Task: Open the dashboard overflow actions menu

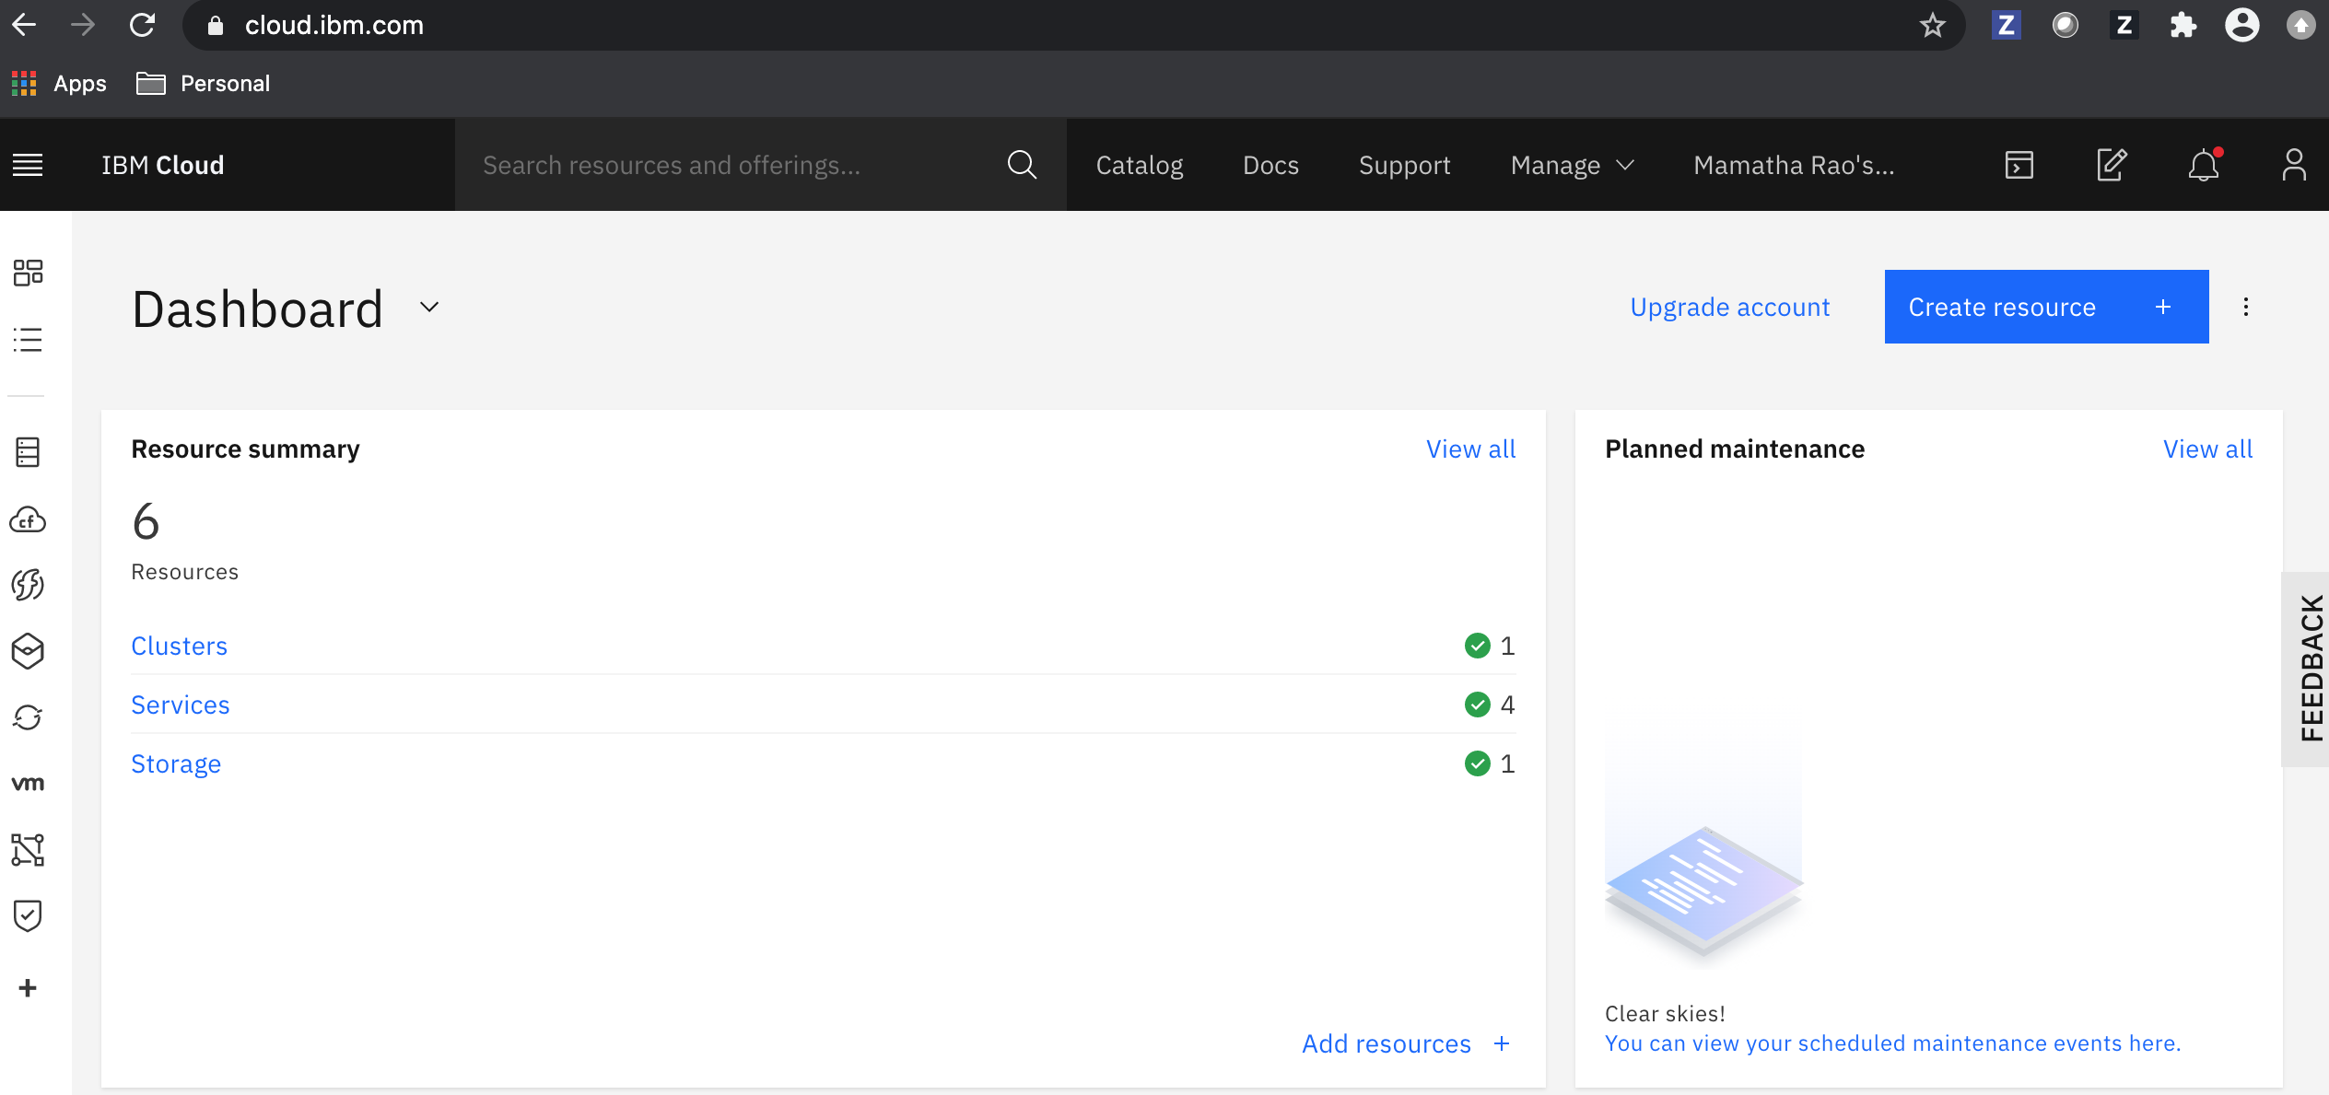Action: 2246,308
